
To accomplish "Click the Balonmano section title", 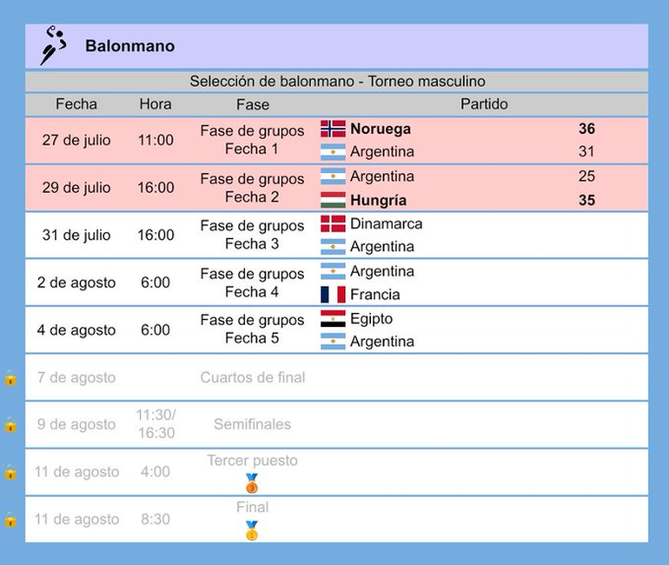I will 129,46.
